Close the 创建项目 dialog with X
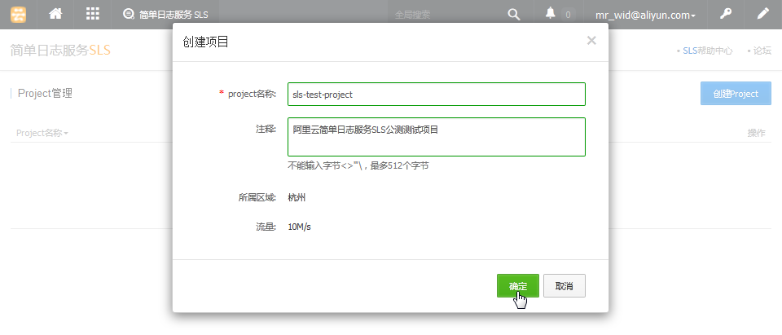Viewport: 782px width, 335px height. (591, 41)
